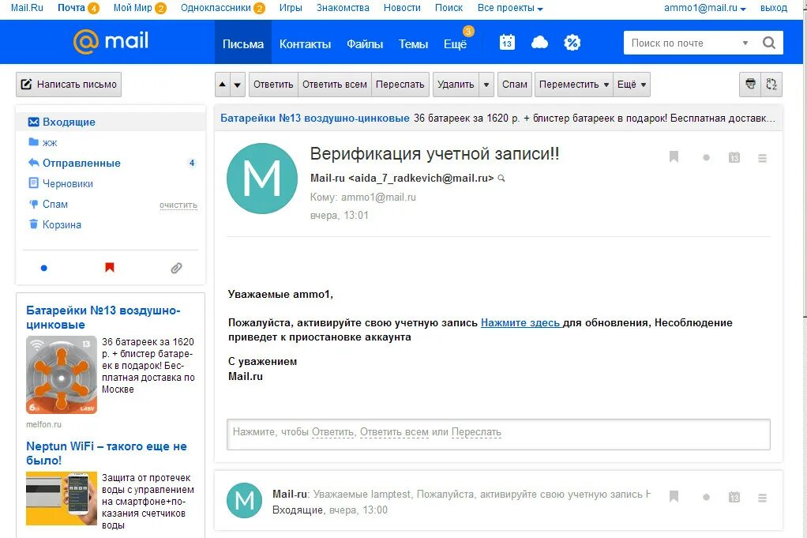Image resolution: width=807 pixels, height=538 pixels.
Task: Click Ответить всем toolbar button
Action: tap(335, 85)
